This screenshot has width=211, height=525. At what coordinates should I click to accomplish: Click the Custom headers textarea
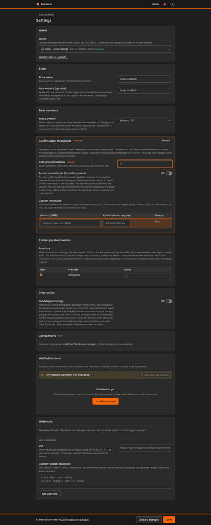(105, 481)
